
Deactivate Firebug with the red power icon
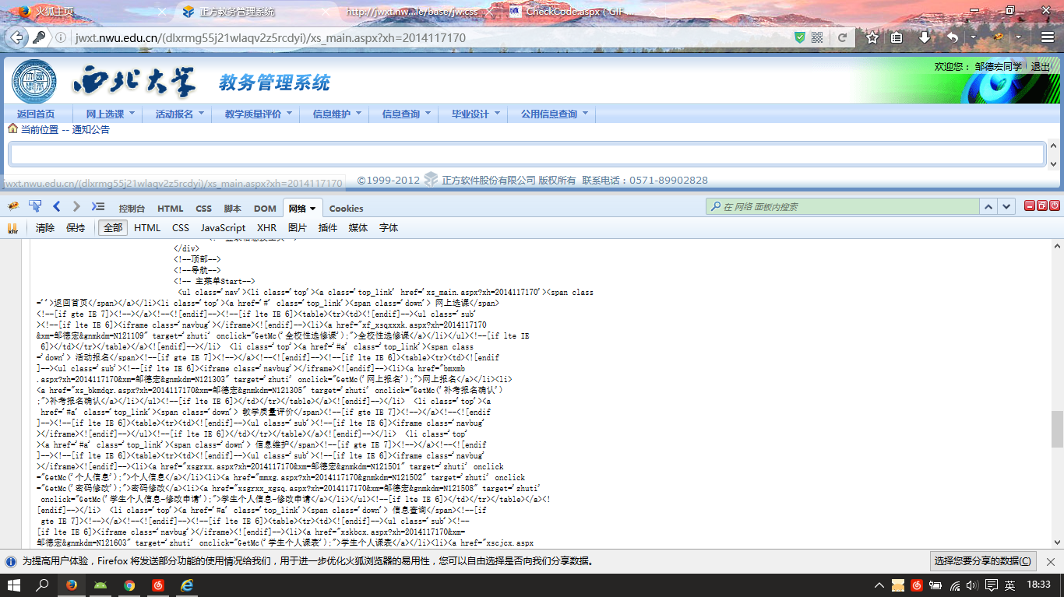point(1055,205)
